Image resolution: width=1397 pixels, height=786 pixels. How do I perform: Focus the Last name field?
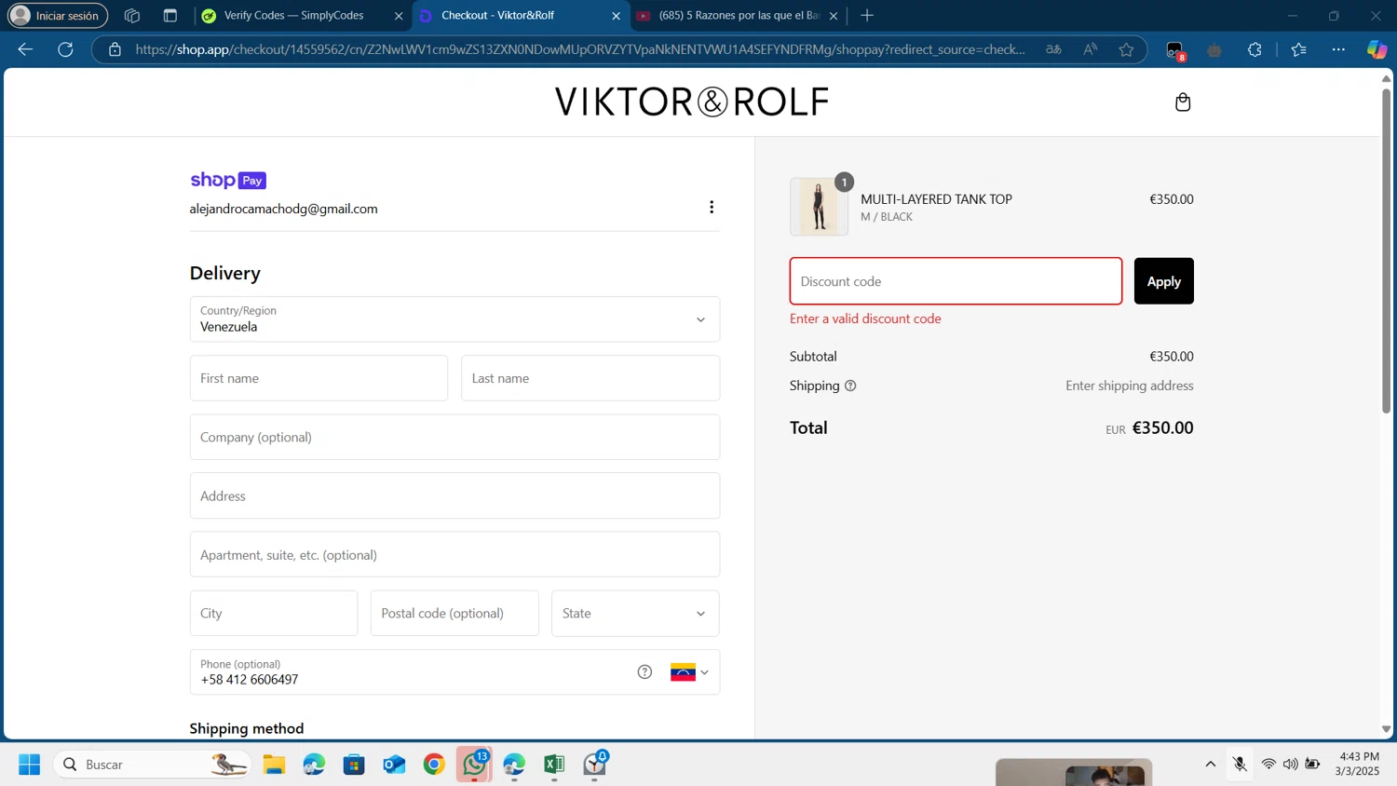click(x=590, y=378)
